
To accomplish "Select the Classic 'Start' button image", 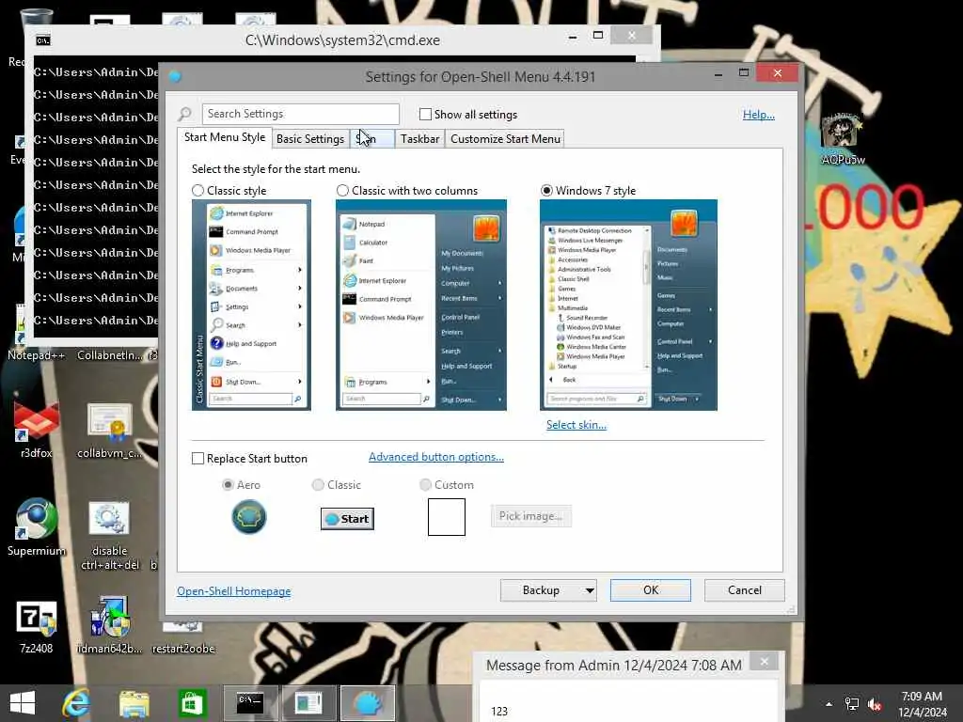I will [x=347, y=519].
